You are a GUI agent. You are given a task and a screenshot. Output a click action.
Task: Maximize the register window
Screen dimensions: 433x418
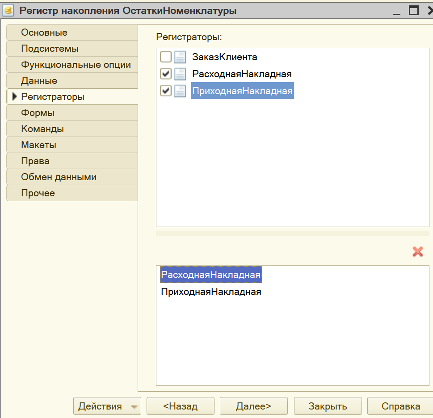point(414,10)
